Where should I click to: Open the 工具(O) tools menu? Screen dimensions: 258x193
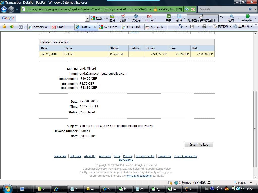point(243,26)
